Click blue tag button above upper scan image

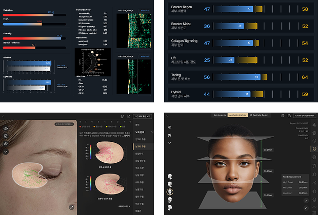(145, 10)
